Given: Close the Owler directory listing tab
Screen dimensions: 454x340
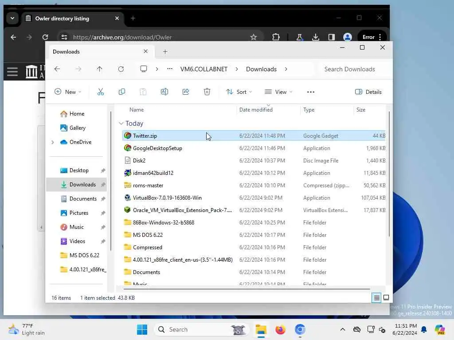Looking at the screenshot, I should (117, 18).
